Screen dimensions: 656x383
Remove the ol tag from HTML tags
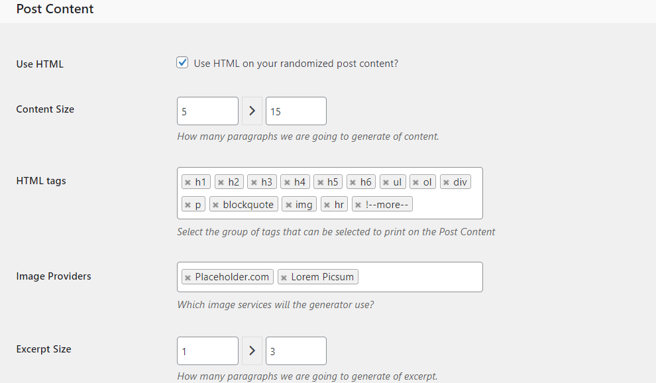(415, 182)
